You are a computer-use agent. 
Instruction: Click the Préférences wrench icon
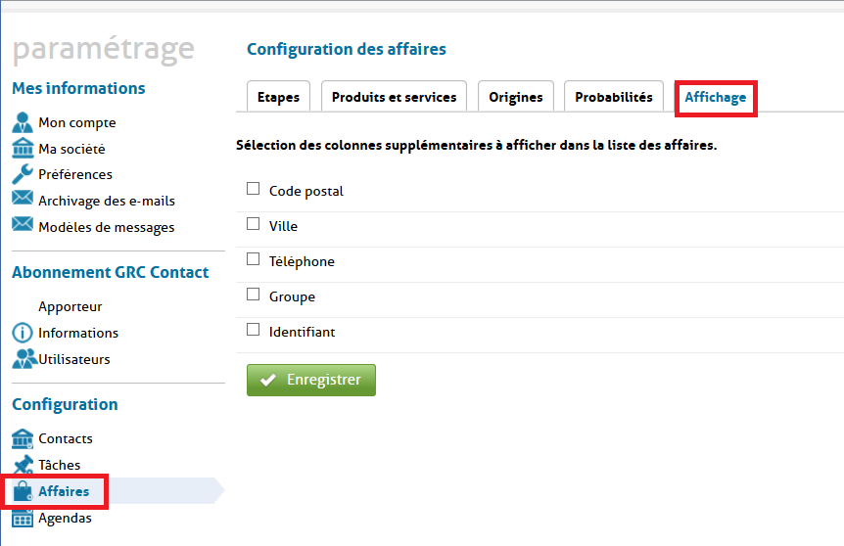pos(23,174)
